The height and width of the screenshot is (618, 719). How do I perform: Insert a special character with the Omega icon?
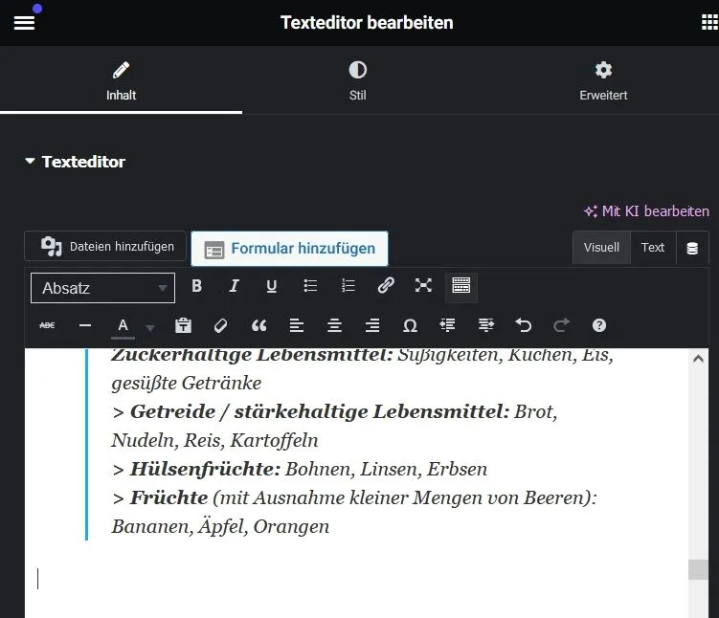pos(410,325)
